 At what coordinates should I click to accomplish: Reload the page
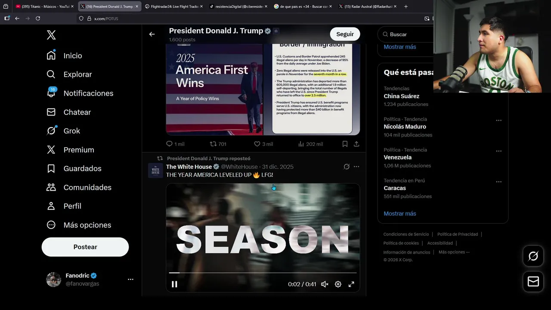click(38, 19)
